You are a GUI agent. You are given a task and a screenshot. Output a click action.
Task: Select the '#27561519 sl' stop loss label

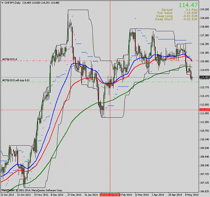pos(10,59)
